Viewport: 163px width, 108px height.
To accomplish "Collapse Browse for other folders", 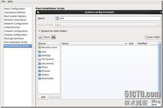I will (53, 31).
